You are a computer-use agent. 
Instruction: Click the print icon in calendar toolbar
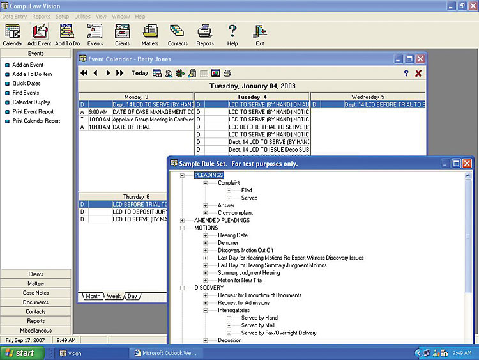tap(227, 73)
